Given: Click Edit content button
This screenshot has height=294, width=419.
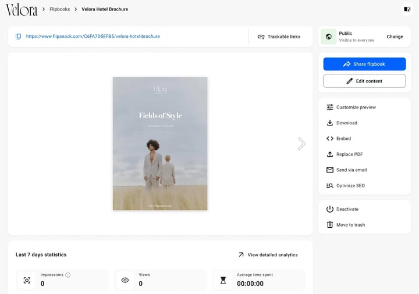Looking at the screenshot, I should [x=364, y=81].
